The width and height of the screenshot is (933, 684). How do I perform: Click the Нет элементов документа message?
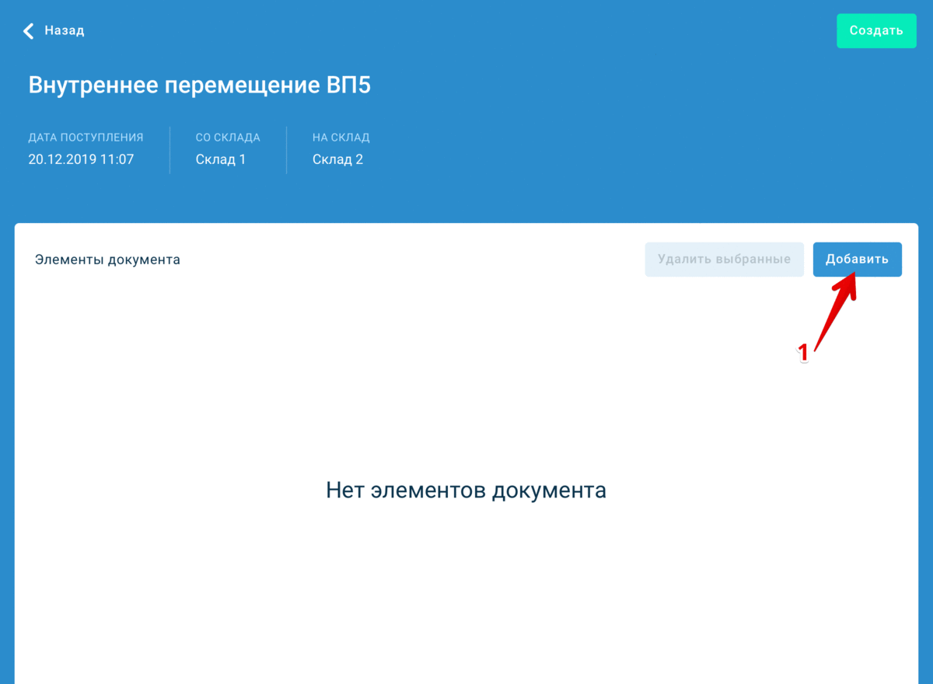coord(466,490)
